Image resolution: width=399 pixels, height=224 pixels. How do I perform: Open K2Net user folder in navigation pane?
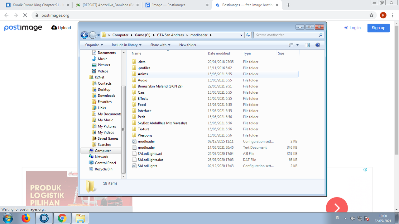99,77
